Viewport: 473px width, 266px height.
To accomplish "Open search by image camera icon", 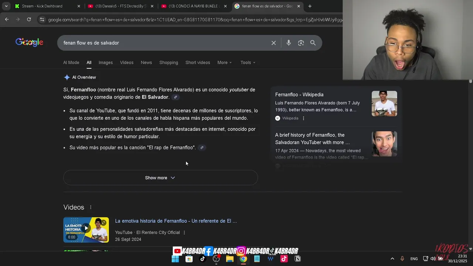I will pos(301,43).
